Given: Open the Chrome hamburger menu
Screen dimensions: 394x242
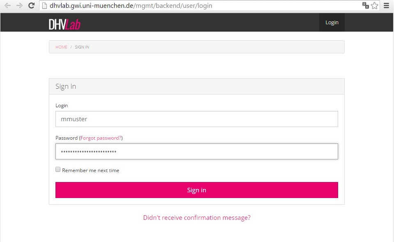Looking at the screenshot, I should coord(386,6).
